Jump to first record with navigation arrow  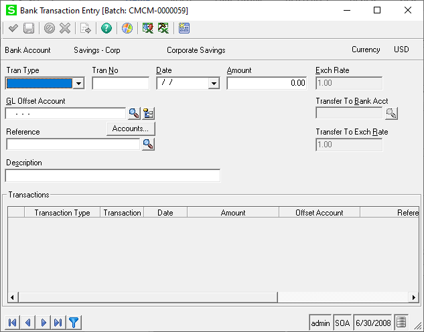click(13, 323)
